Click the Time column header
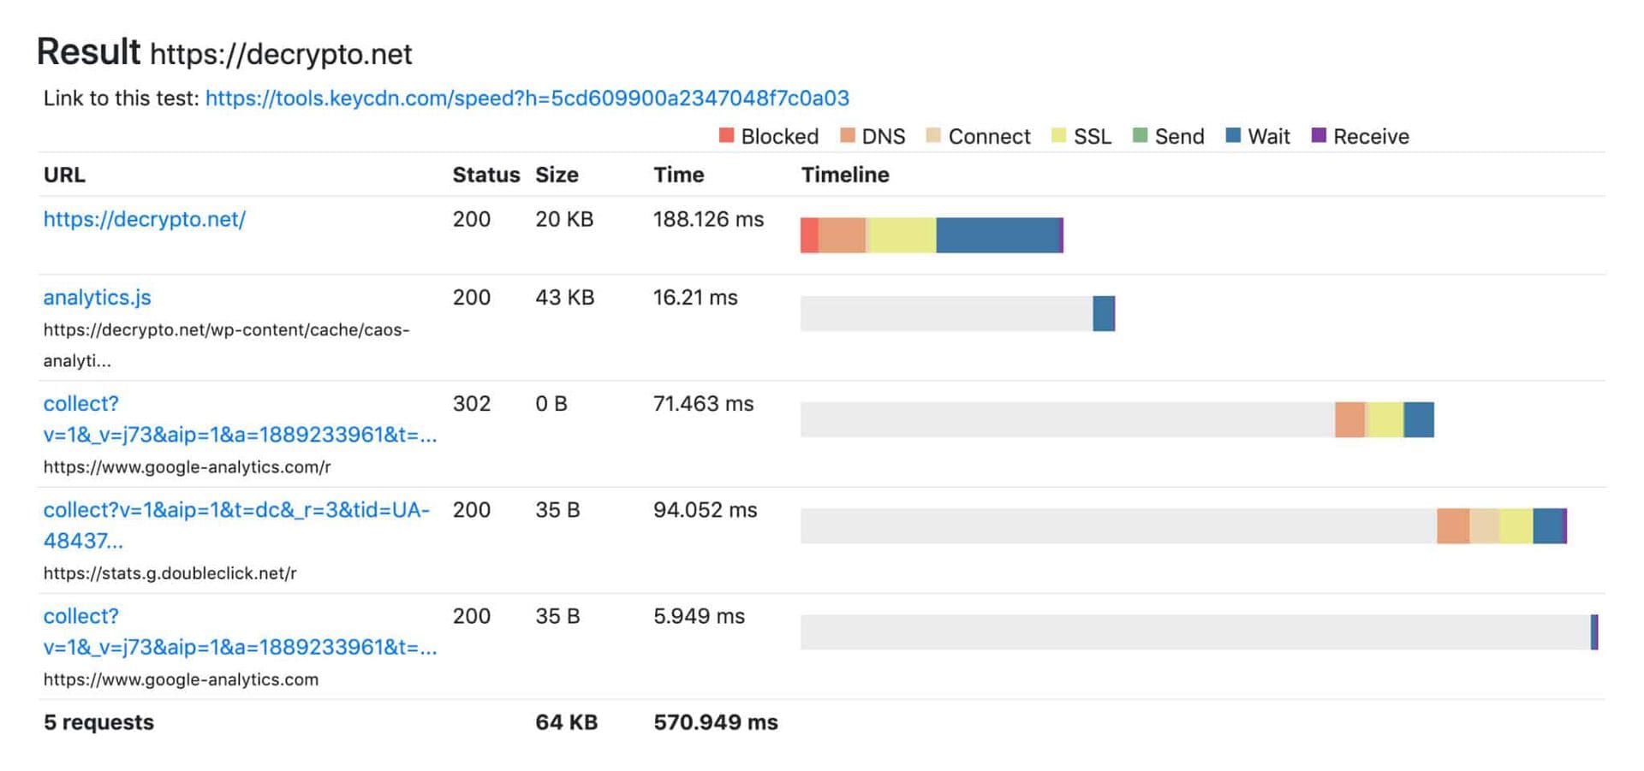1644x771 pixels. 679,175
